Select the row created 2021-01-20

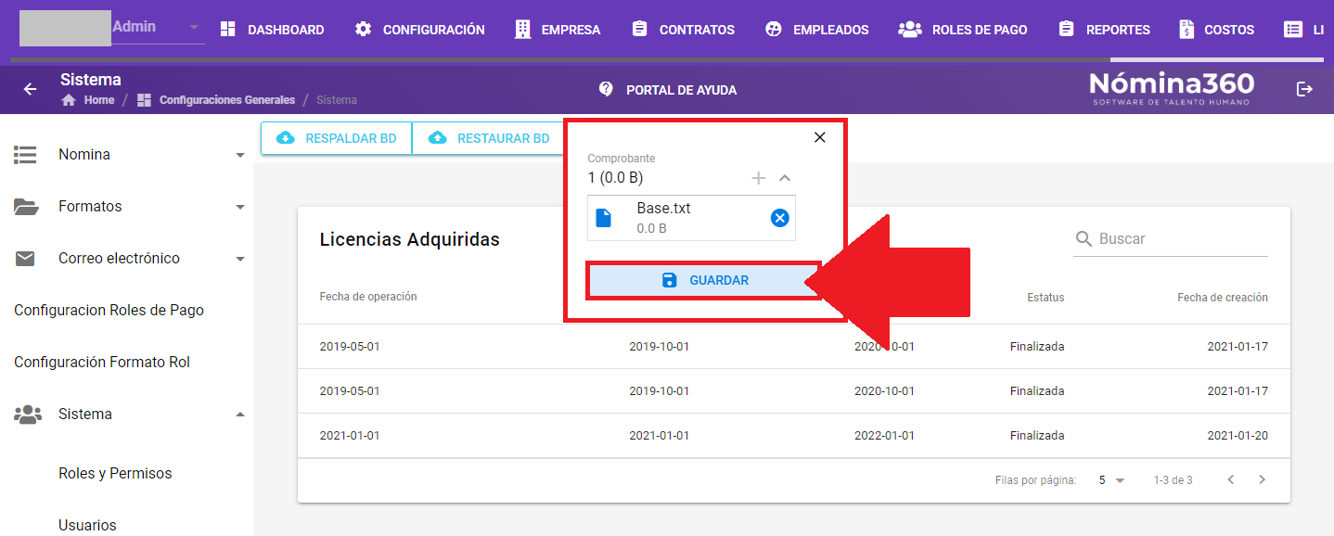[x=793, y=436]
